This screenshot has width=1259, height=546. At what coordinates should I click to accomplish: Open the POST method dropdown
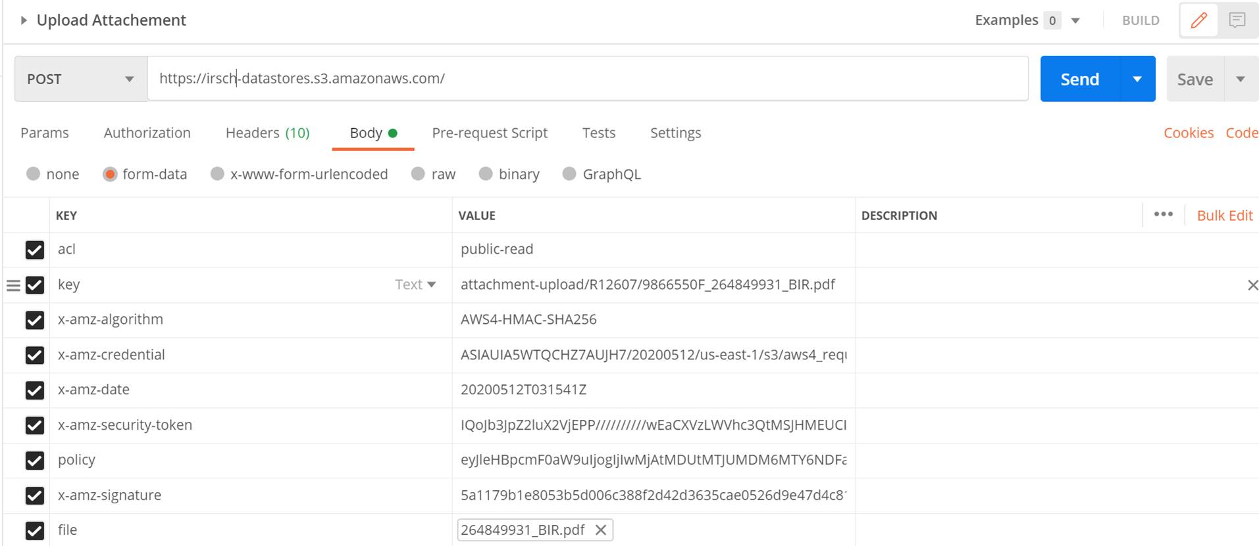[x=81, y=79]
